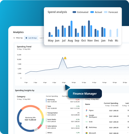Click the Spend analysis title
129x134 pixels.
point(57,12)
